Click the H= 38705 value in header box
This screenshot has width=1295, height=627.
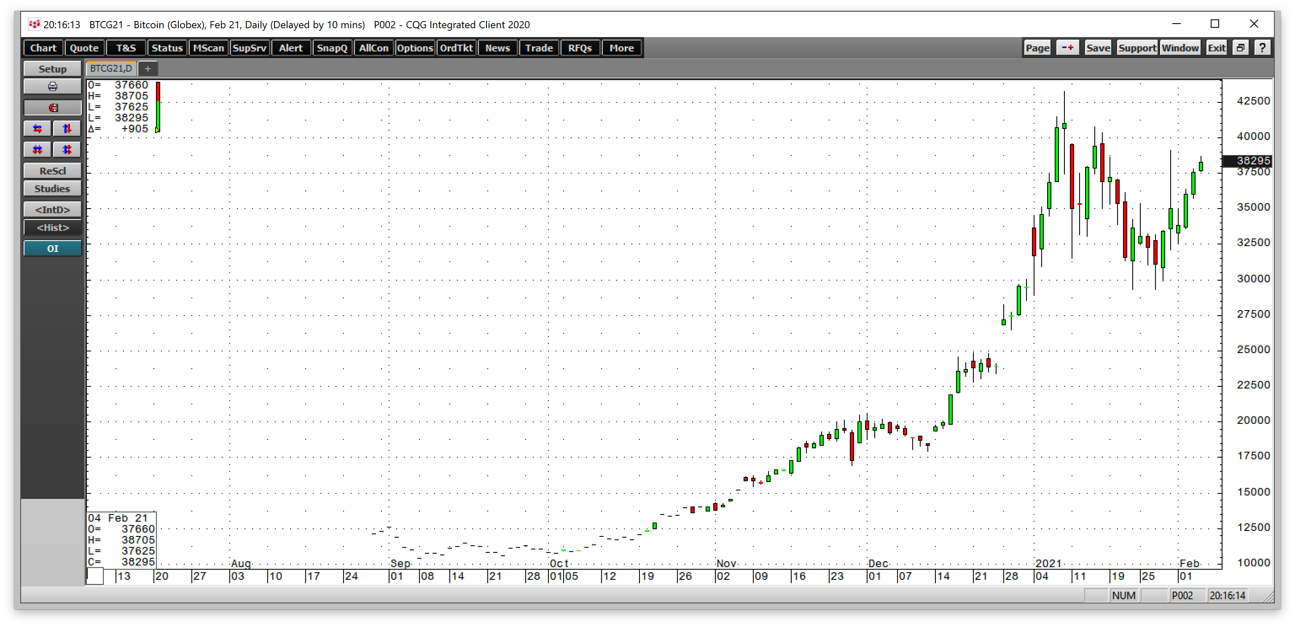tap(118, 96)
